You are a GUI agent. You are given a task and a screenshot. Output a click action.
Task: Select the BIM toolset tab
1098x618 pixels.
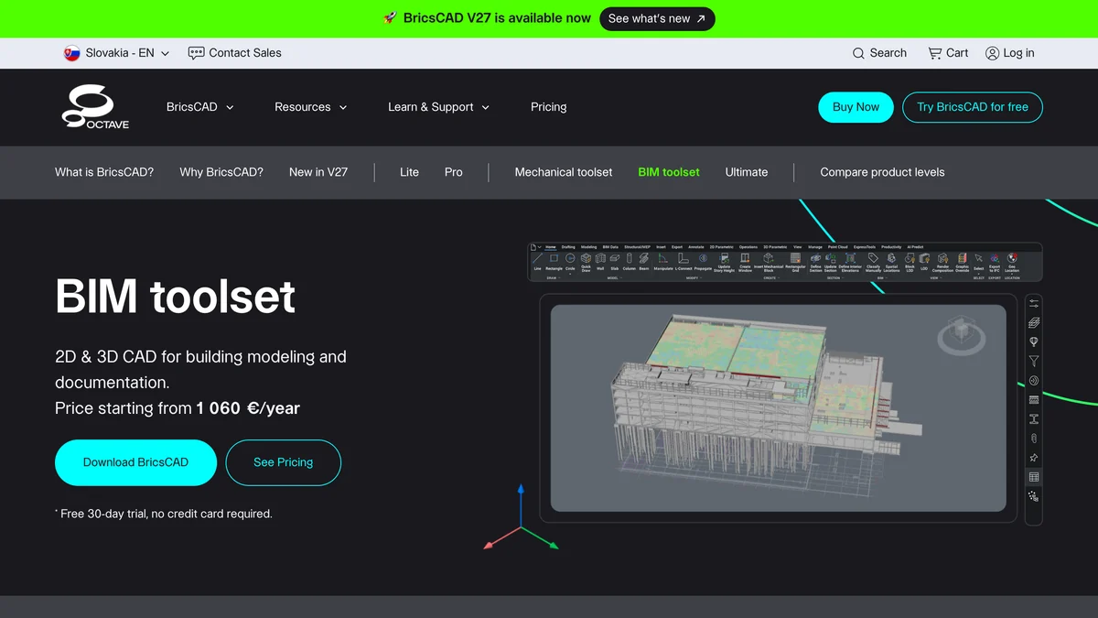coord(669,172)
